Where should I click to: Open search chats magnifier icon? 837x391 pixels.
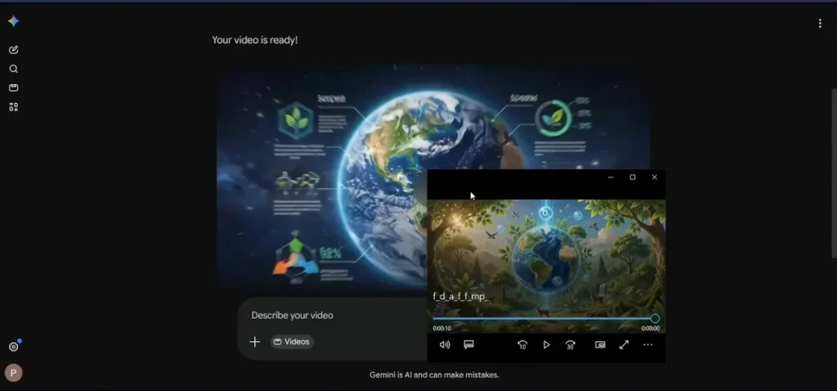tap(13, 69)
